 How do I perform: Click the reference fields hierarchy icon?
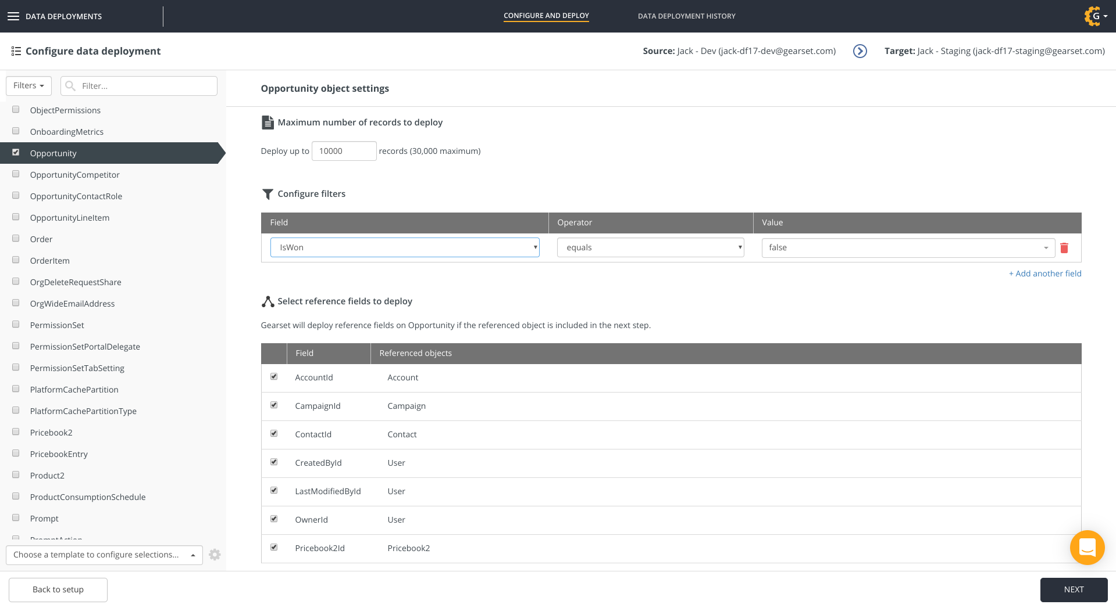point(268,301)
